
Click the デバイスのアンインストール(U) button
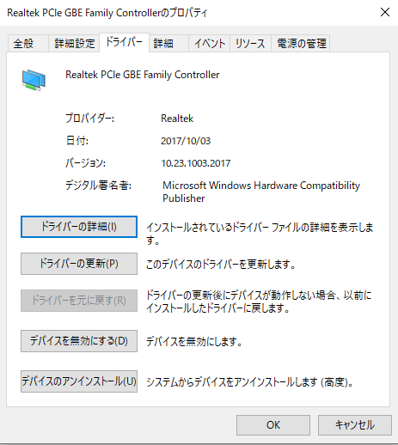[x=79, y=381]
